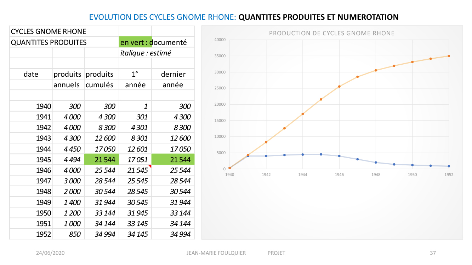The height and width of the screenshot is (265, 472).
Task: Click the orange cumulative data point at 1952
Action: 449,56
